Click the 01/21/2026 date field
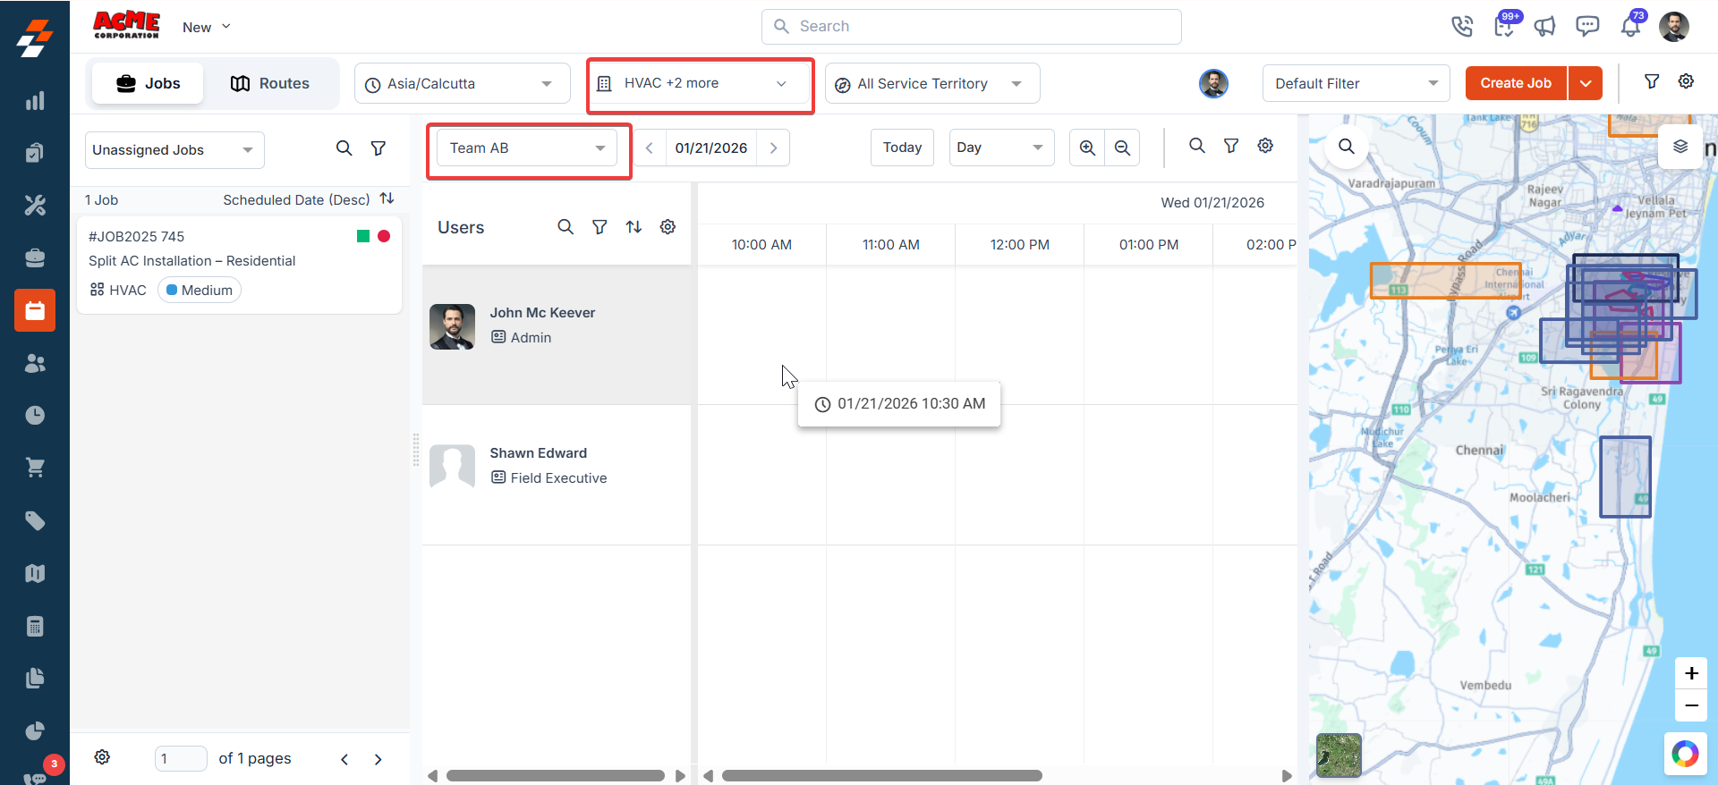This screenshot has width=1718, height=785. 711,148
